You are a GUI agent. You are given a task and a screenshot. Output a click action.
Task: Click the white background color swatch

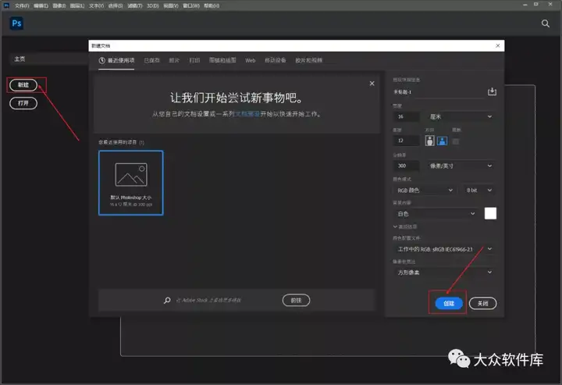490,213
